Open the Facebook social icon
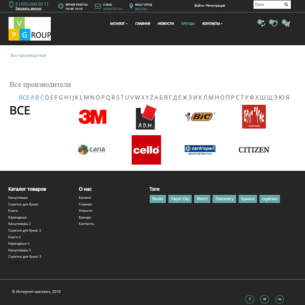Viewport: 305px width, 305px height. click(250, 299)
